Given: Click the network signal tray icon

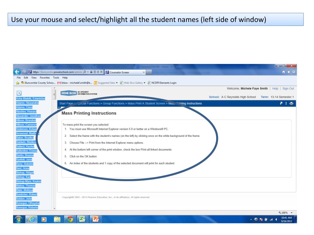Looking at the screenshot, I should [271, 219].
